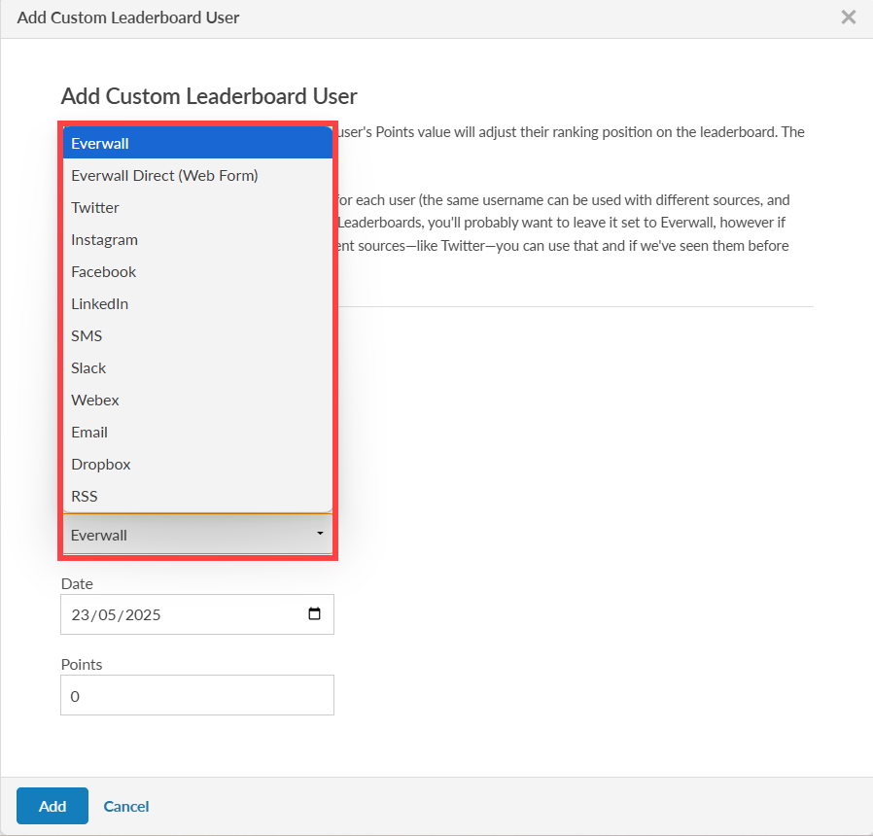Choose Everwall Direct (Web Form) source
The width and height of the screenshot is (873, 836).
197,175
